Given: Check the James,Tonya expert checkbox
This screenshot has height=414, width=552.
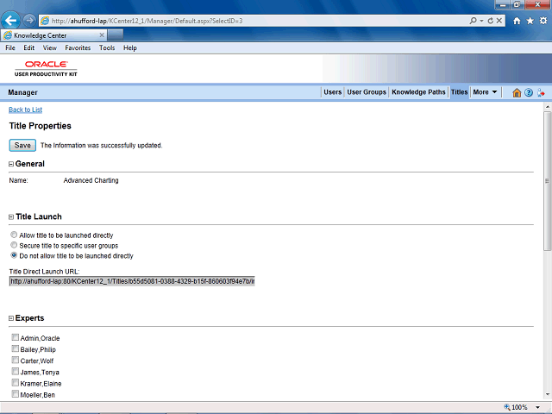Looking at the screenshot, I should [x=16, y=372].
